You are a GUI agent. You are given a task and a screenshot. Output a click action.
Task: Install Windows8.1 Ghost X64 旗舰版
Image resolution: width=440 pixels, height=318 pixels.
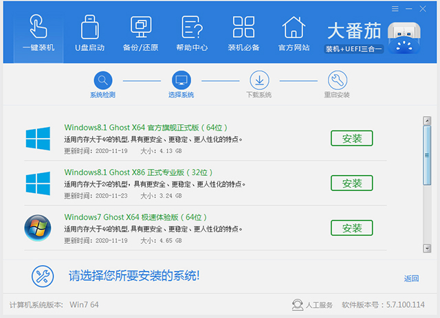pos(351,138)
